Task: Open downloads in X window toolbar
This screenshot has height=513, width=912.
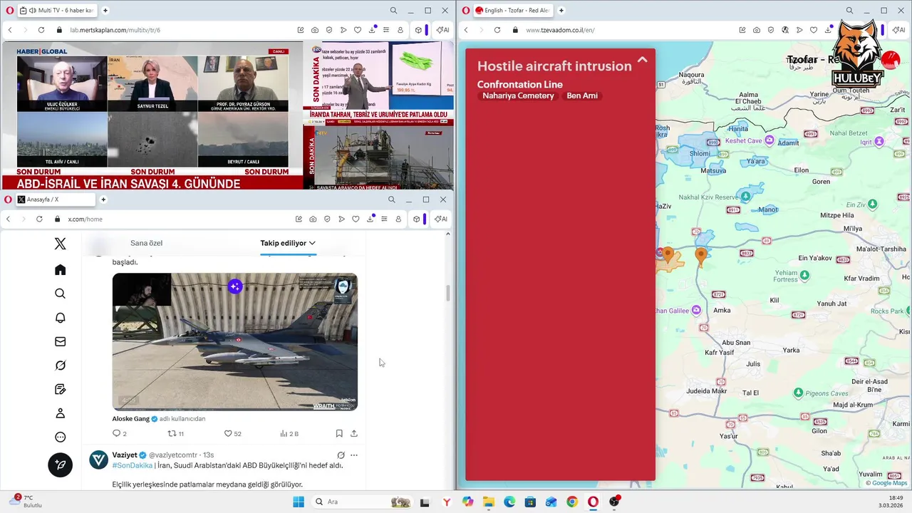Action: pyautogui.click(x=370, y=219)
